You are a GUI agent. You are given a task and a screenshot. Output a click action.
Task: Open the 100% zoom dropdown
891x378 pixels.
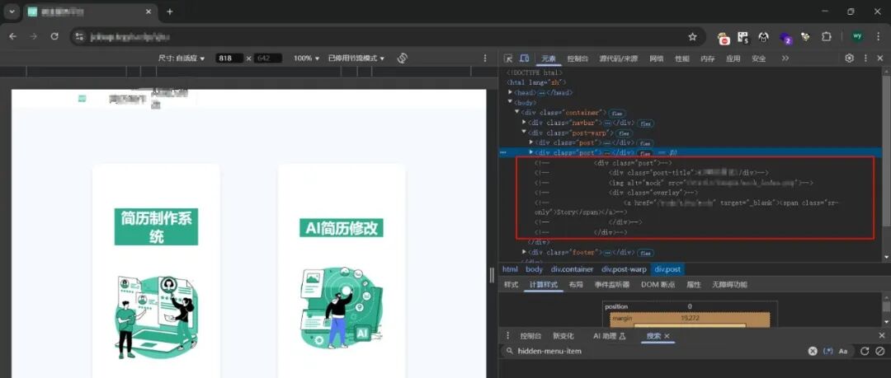coord(306,58)
